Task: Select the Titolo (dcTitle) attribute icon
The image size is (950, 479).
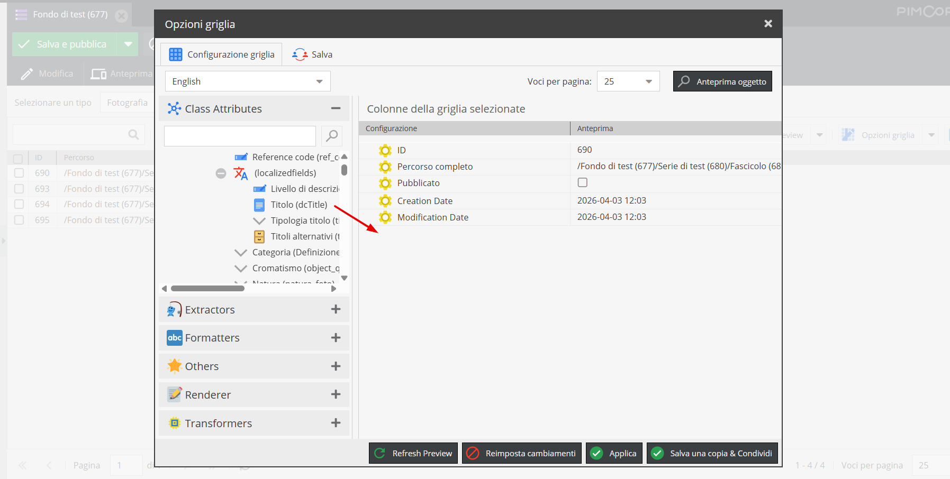Action: (259, 205)
